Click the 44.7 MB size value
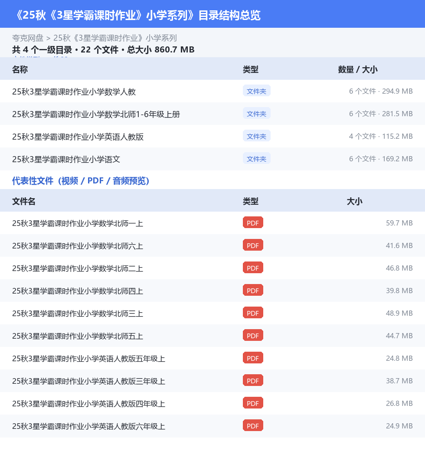Viewport: 425px width, 451px height. (x=399, y=336)
